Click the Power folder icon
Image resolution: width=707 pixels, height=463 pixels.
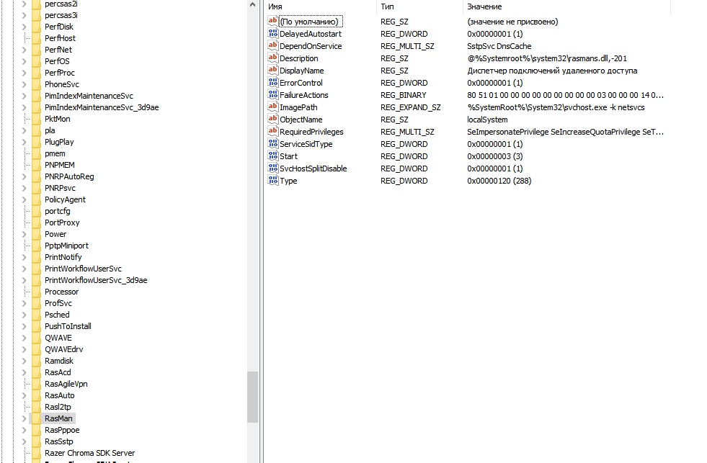pos(36,234)
